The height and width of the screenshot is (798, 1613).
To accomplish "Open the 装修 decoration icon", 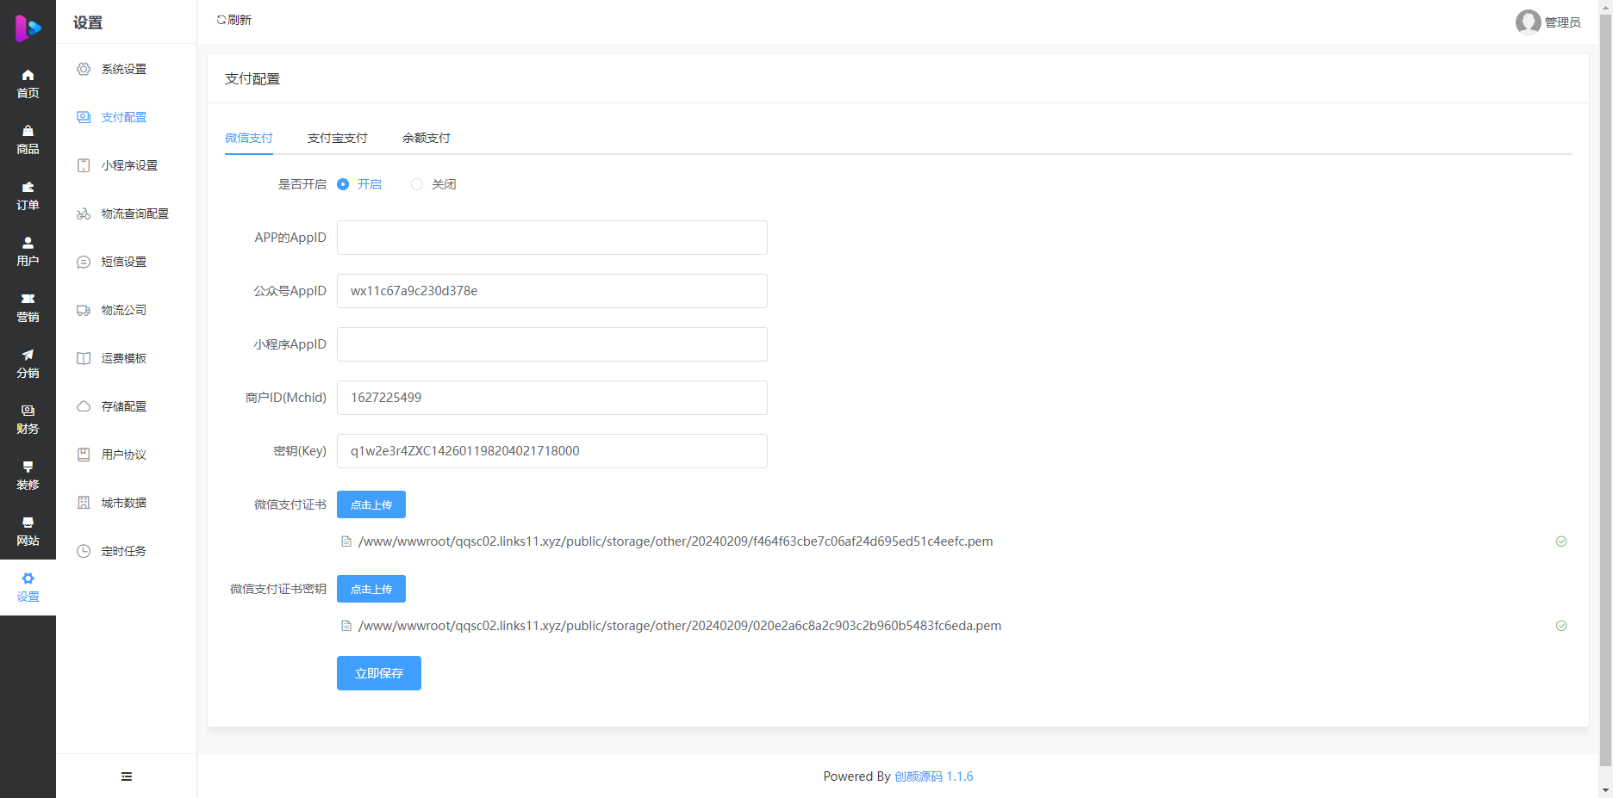I will 28,467.
